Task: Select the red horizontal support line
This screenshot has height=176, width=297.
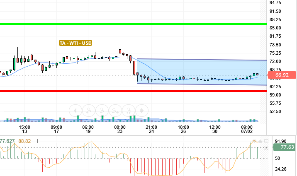Action: point(134,91)
